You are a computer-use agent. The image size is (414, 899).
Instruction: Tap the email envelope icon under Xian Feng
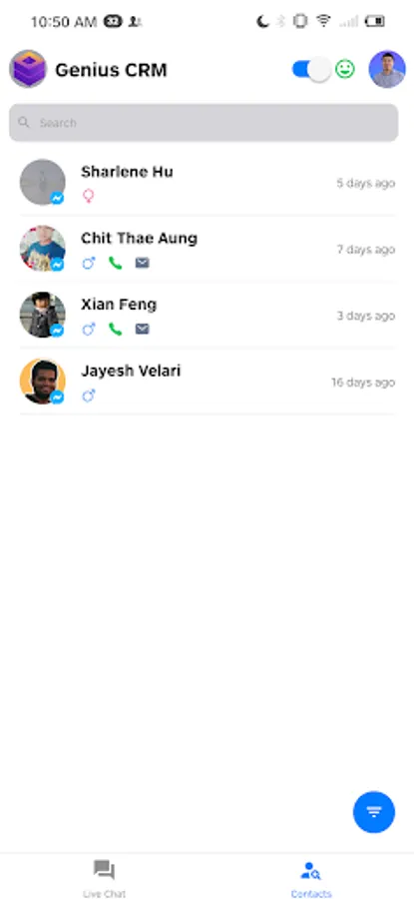click(142, 329)
